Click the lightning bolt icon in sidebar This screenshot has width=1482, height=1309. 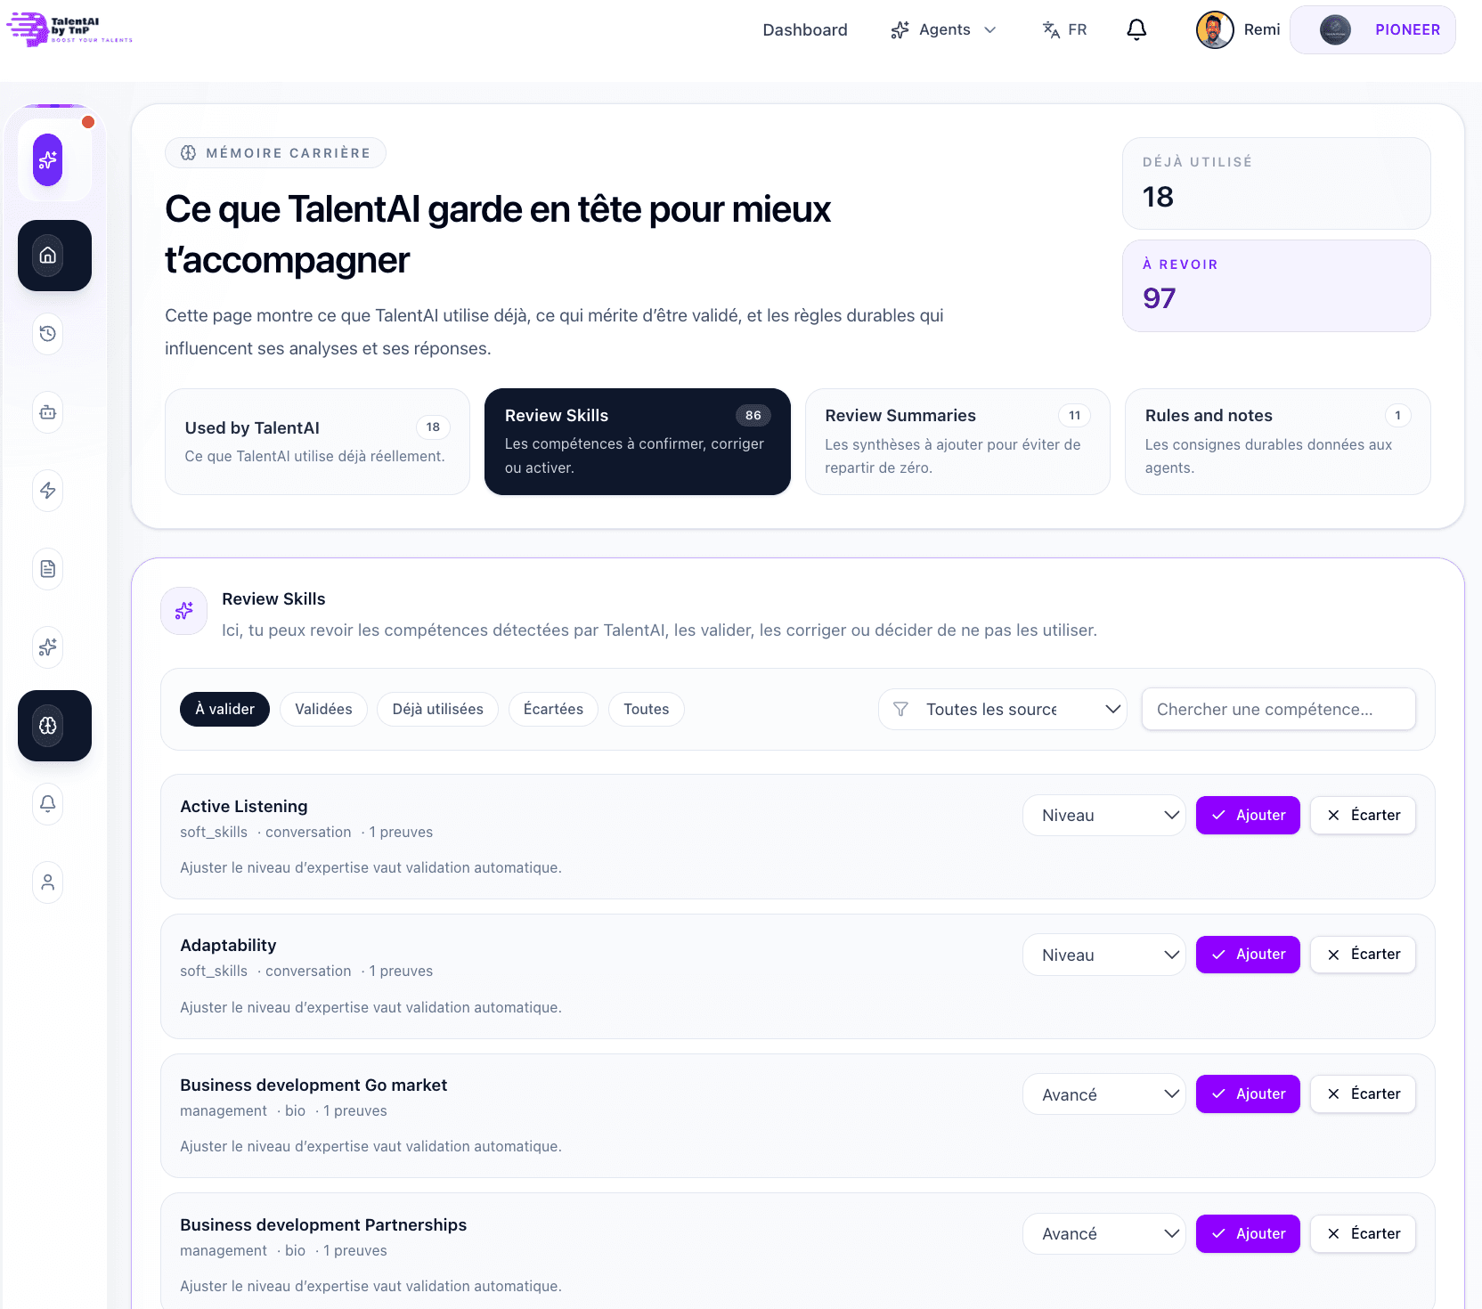[48, 491]
